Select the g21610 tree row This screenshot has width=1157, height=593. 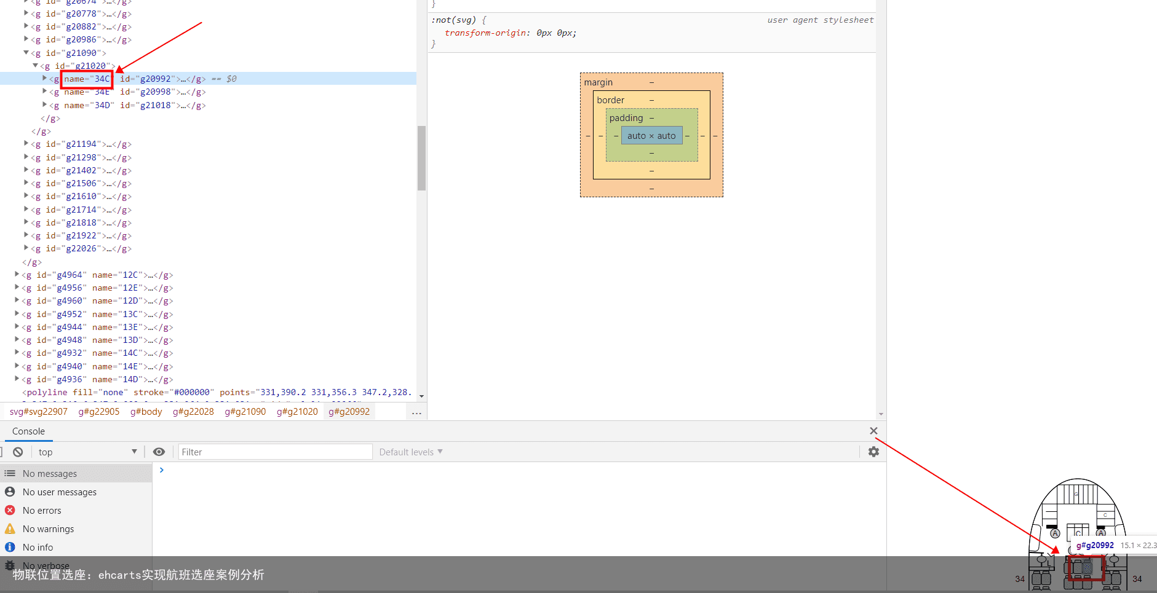coord(81,196)
